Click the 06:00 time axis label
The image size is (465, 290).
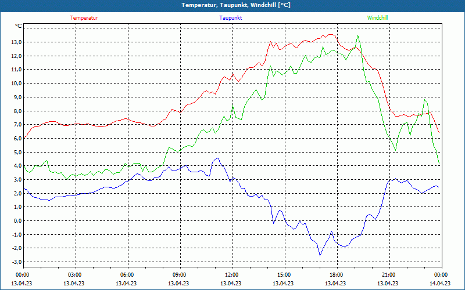click(x=128, y=275)
